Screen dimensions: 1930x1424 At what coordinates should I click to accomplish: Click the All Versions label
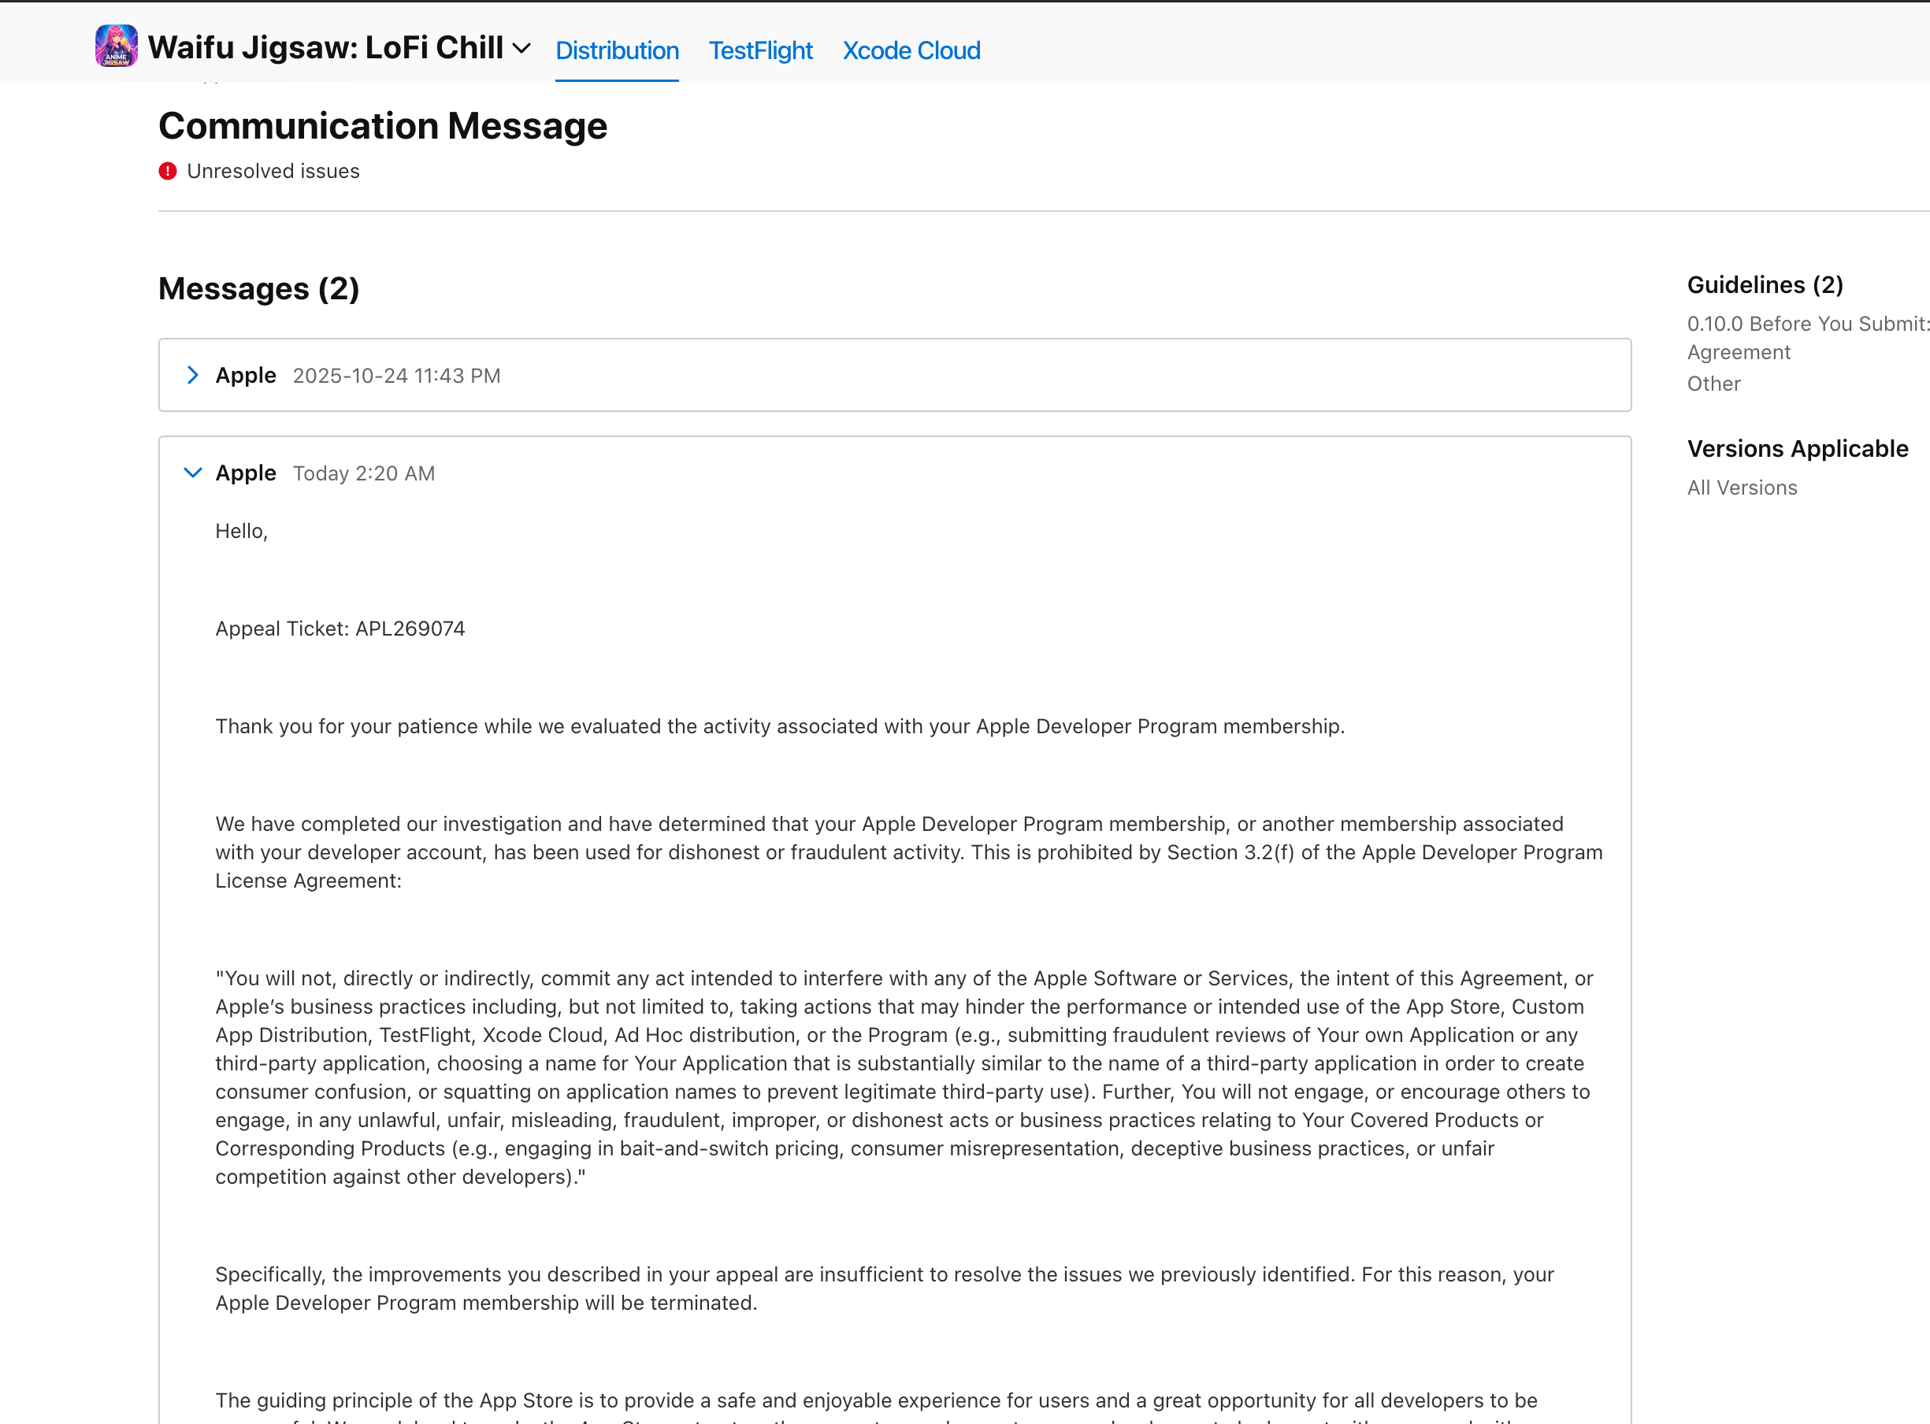point(1742,488)
